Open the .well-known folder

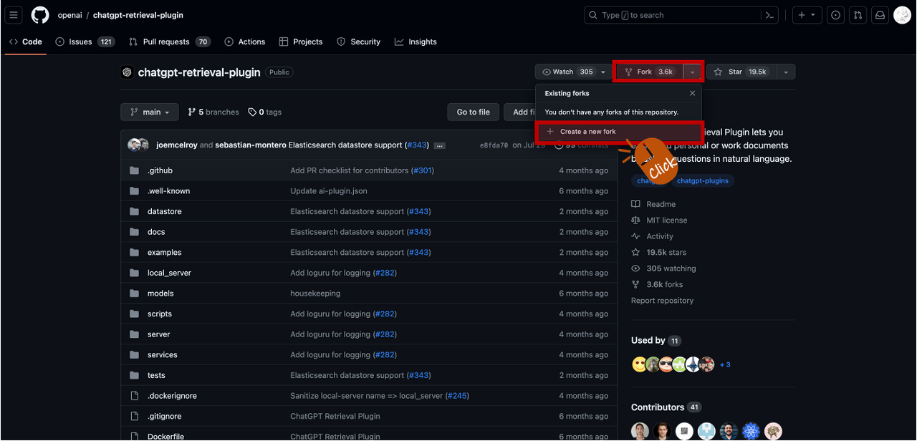(168, 191)
